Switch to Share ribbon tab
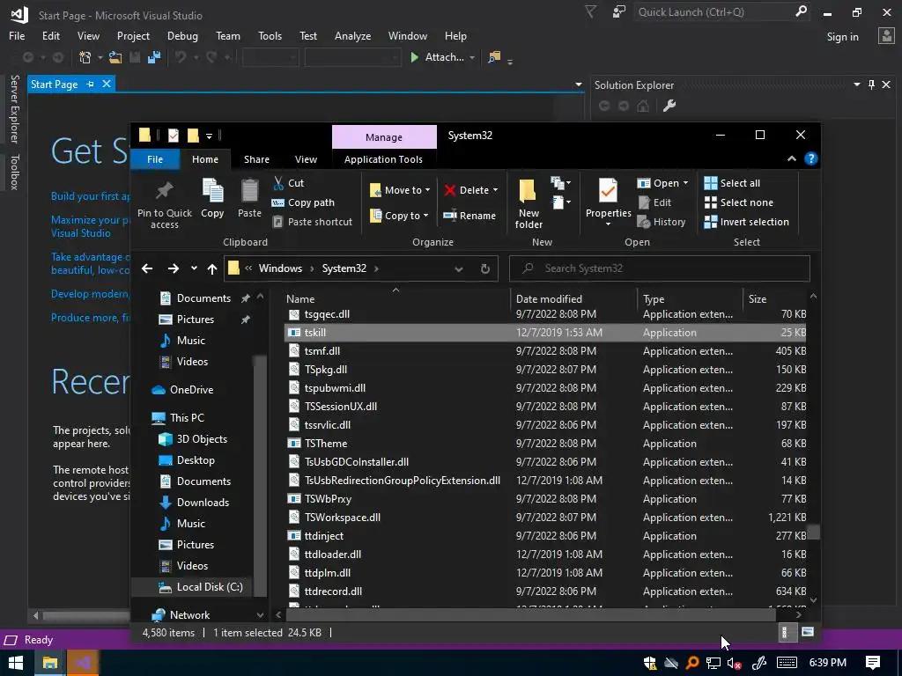Viewport: 902px width, 676px height. click(x=256, y=159)
